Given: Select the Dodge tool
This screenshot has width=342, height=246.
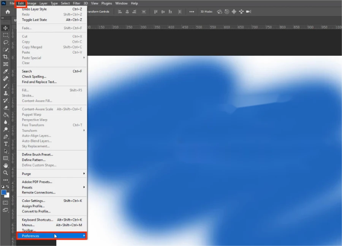Looking at the screenshot, I should tap(5, 129).
